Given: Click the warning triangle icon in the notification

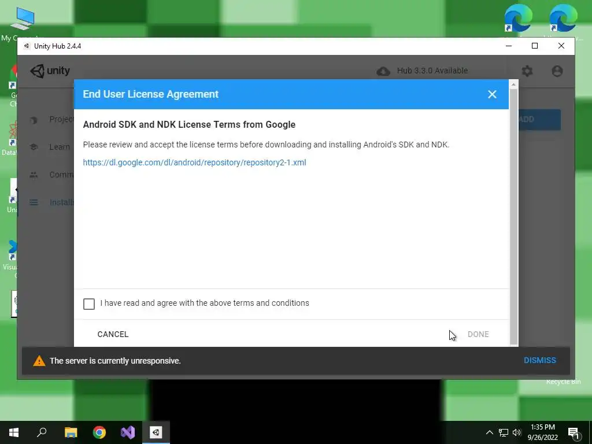Looking at the screenshot, I should [39, 361].
